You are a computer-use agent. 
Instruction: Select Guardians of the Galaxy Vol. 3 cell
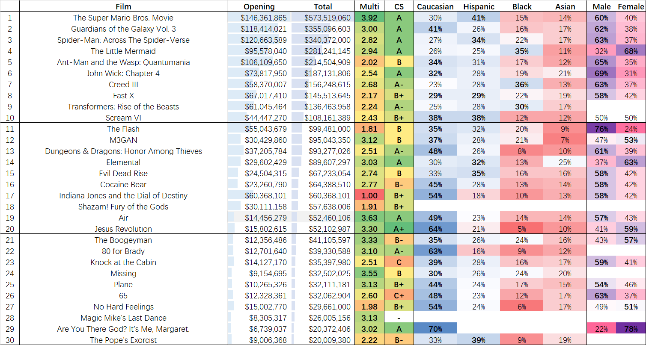pyautogui.click(x=123, y=29)
